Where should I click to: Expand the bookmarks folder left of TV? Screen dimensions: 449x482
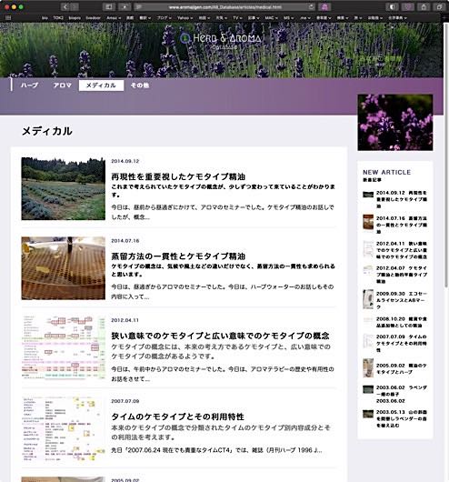pyautogui.click(x=221, y=18)
